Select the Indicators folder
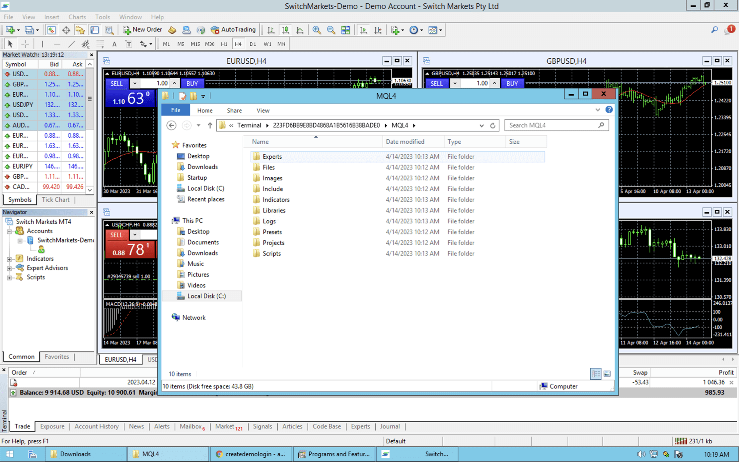 pyautogui.click(x=276, y=199)
